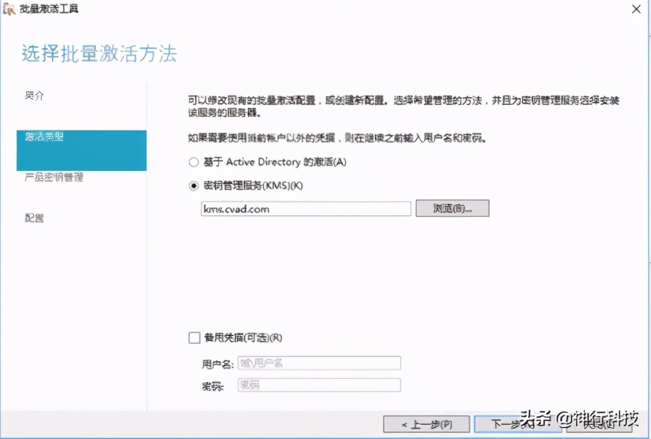651x439 pixels.
Task: Click the Volume Activation Tools title bar icon
Action: click(10, 9)
